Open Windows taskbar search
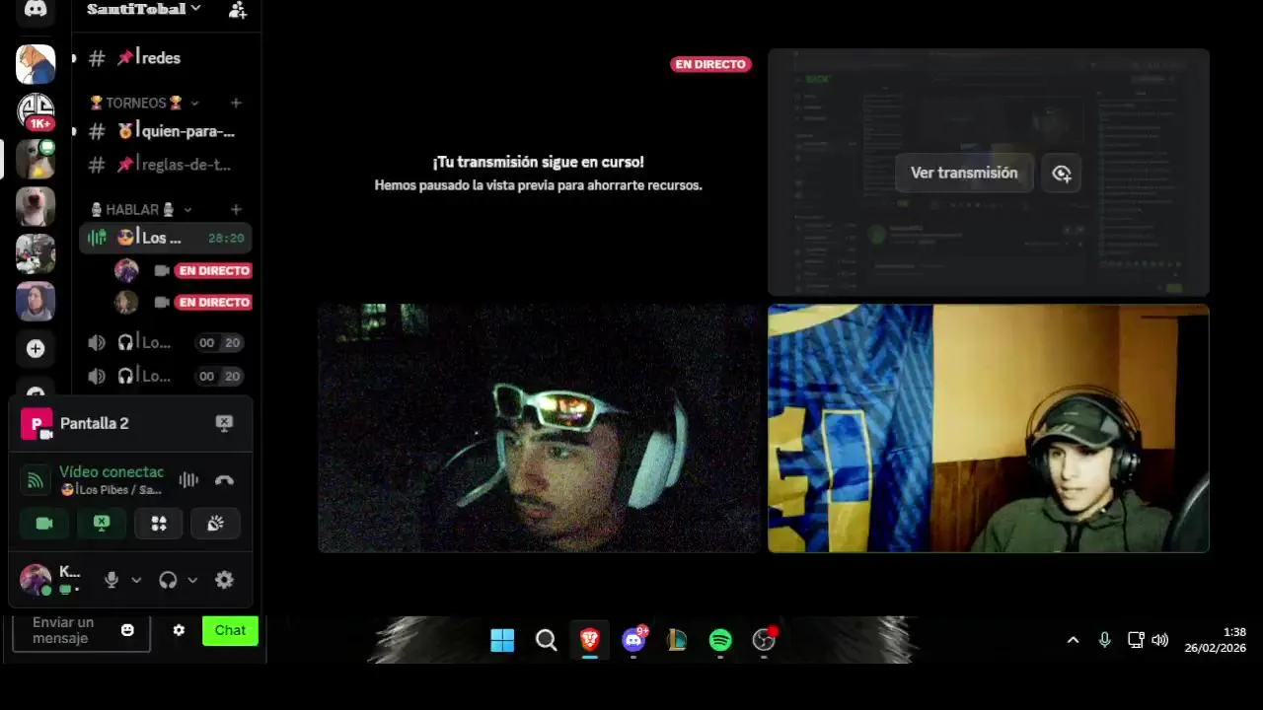1263x710 pixels. click(546, 641)
